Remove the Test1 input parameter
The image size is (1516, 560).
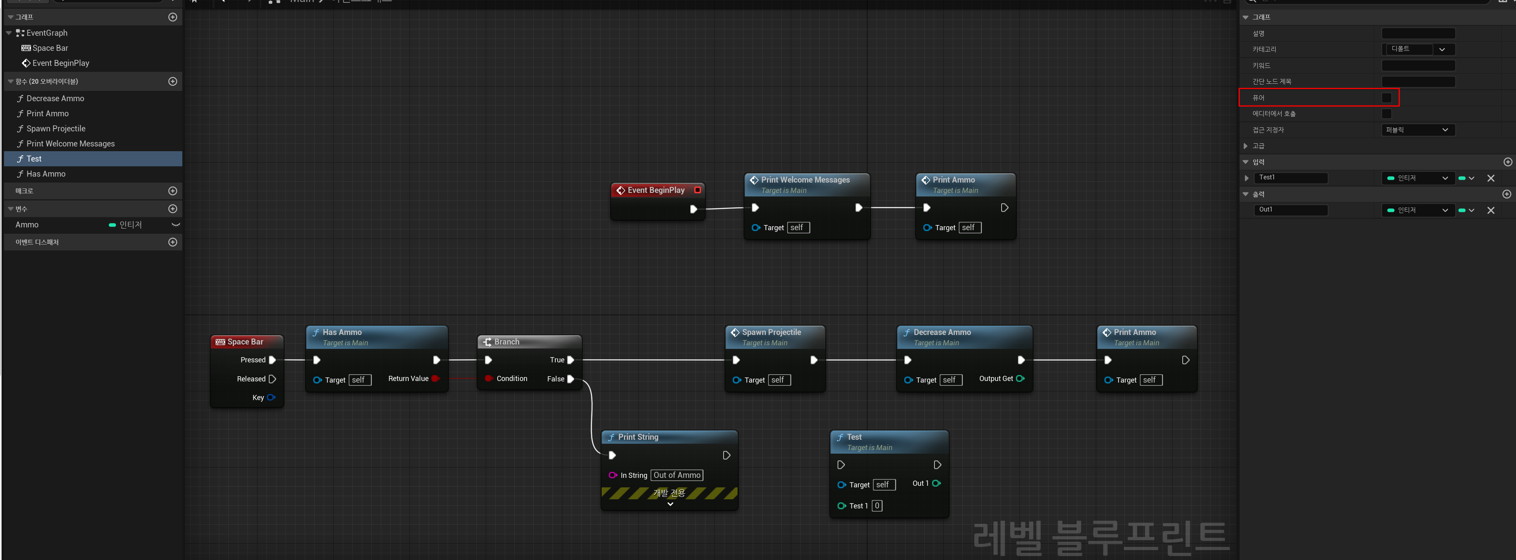click(1490, 178)
